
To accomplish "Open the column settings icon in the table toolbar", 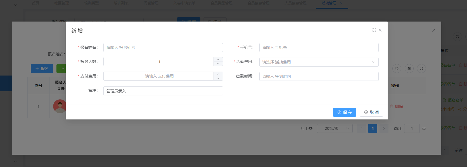I will click(409, 69).
